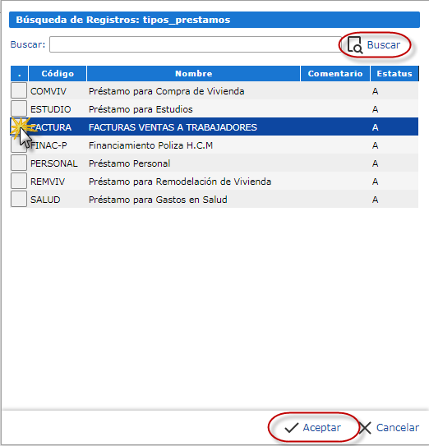Viewport: 429px width, 446px height.
Task: Click the Estatus column header
Action: click(x=394, y=74)
